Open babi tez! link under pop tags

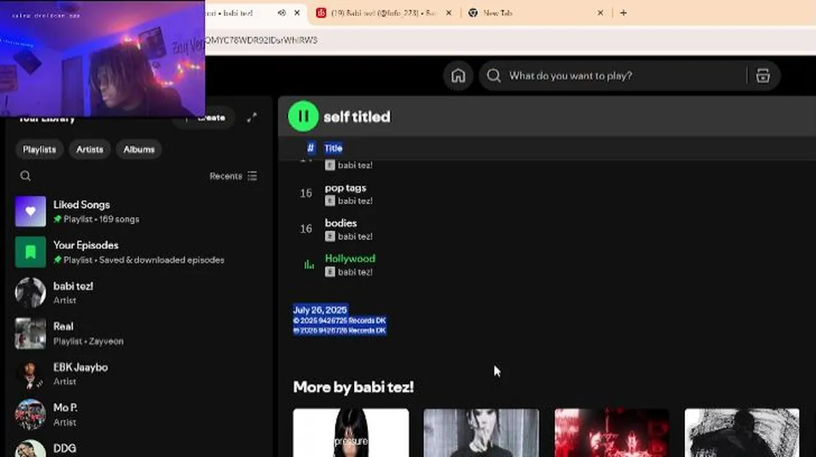pos(355,201)
